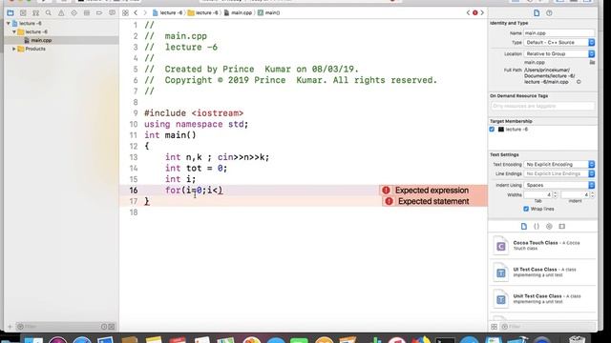This screenshot has height=343, width=611.
Task: Jump to the next issue arrow
Action: pos(482,12)
